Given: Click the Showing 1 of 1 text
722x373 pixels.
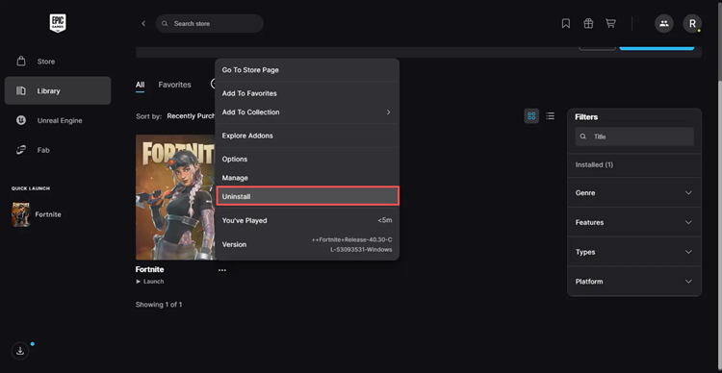Looking at the screenshot, I should point(159,305).
